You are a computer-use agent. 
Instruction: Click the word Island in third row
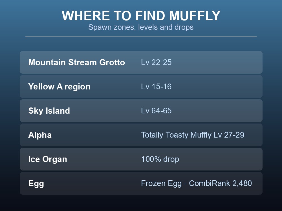click(58, 111)
